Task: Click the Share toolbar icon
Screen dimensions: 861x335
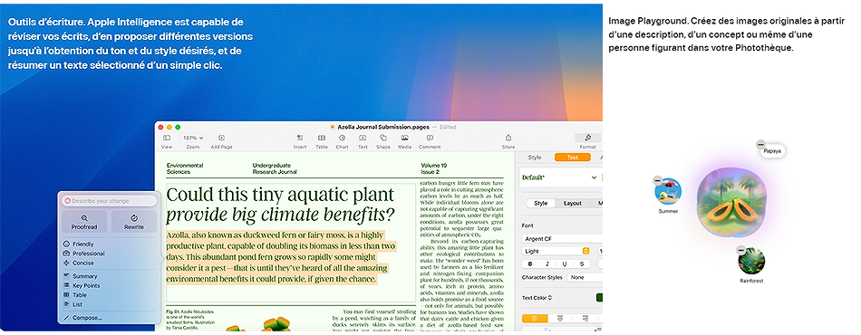Action: [x=508, y=138]
